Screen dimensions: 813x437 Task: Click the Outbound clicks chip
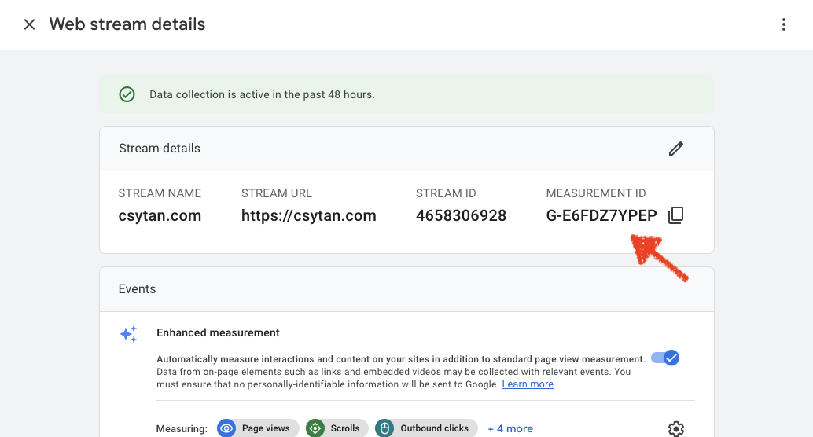point(426,428)
